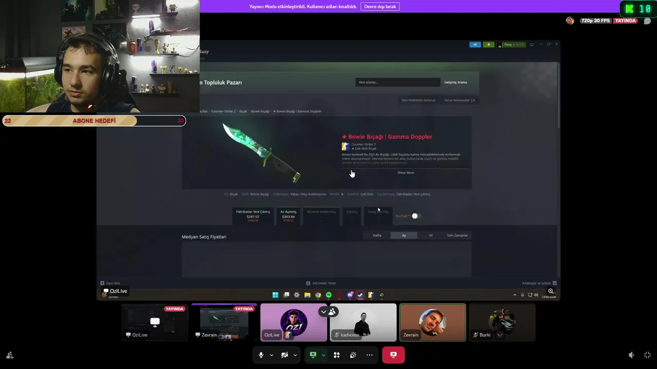Expand the microphone options arrow
This screenshot has width=657, height=369.
[x=272, y=355]
